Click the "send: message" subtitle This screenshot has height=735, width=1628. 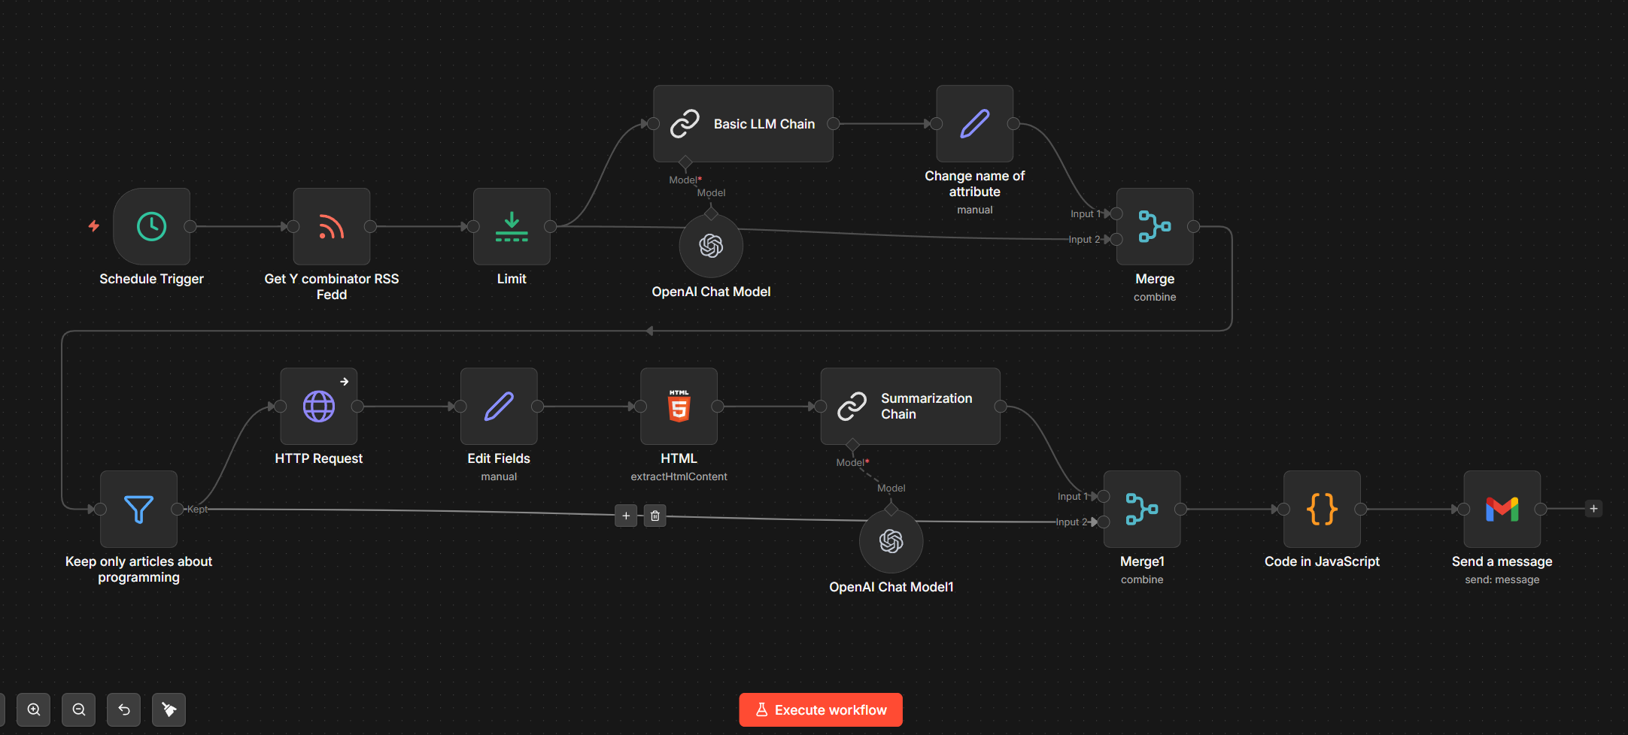pos(1502,579)
